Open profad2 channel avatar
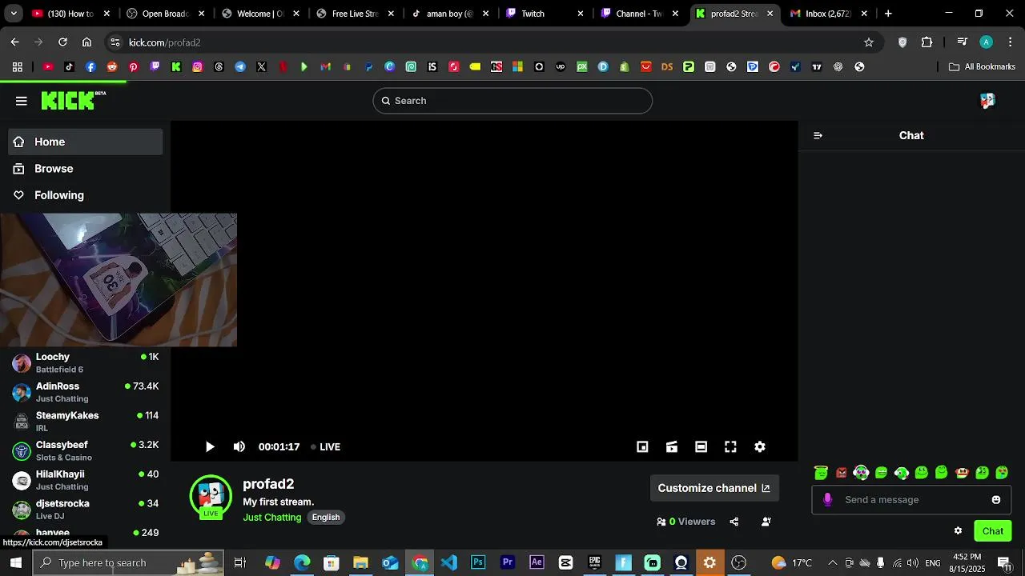Image resolution: width=1025 pixels, height=576 pixels. pyautogui.click(x=211, y=496)
